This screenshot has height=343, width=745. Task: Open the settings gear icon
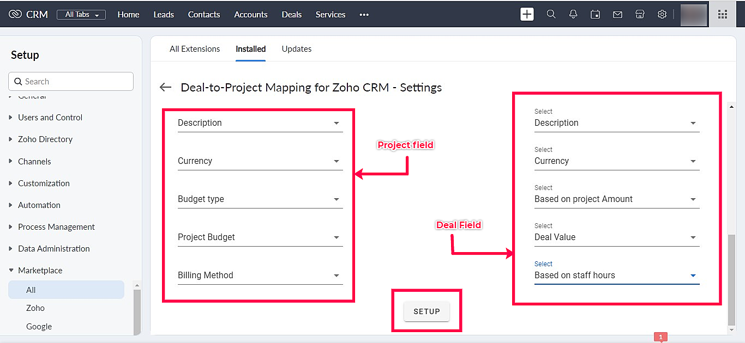(662, 15)
